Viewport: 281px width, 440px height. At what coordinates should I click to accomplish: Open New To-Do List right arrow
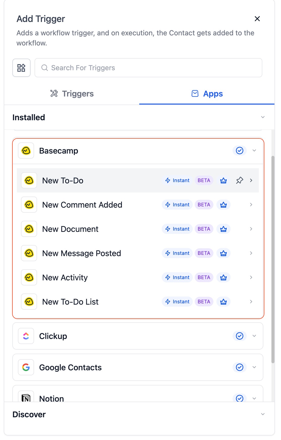coord(251,302)
